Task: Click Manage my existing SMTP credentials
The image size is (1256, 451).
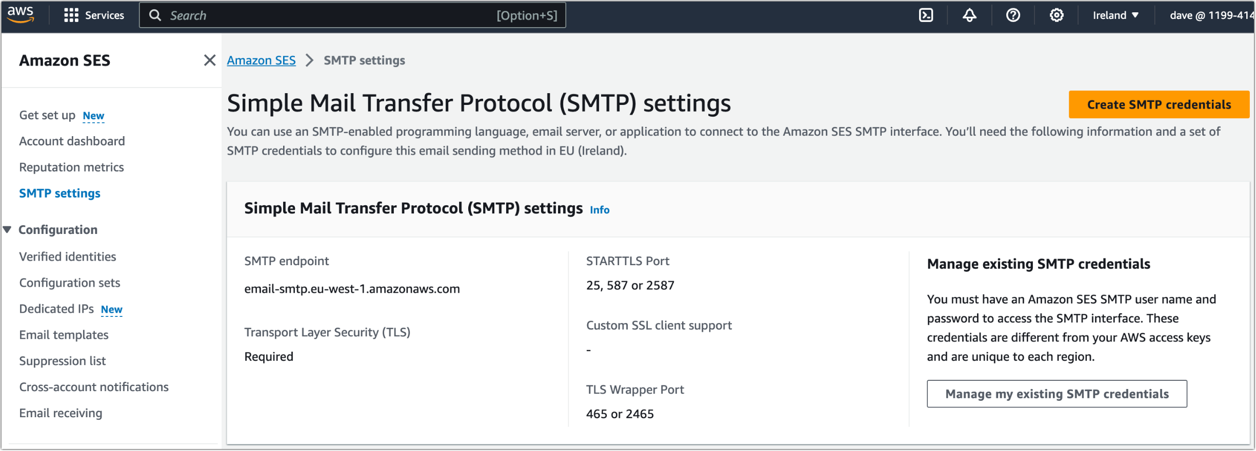Action: (x=1056, y=394)
